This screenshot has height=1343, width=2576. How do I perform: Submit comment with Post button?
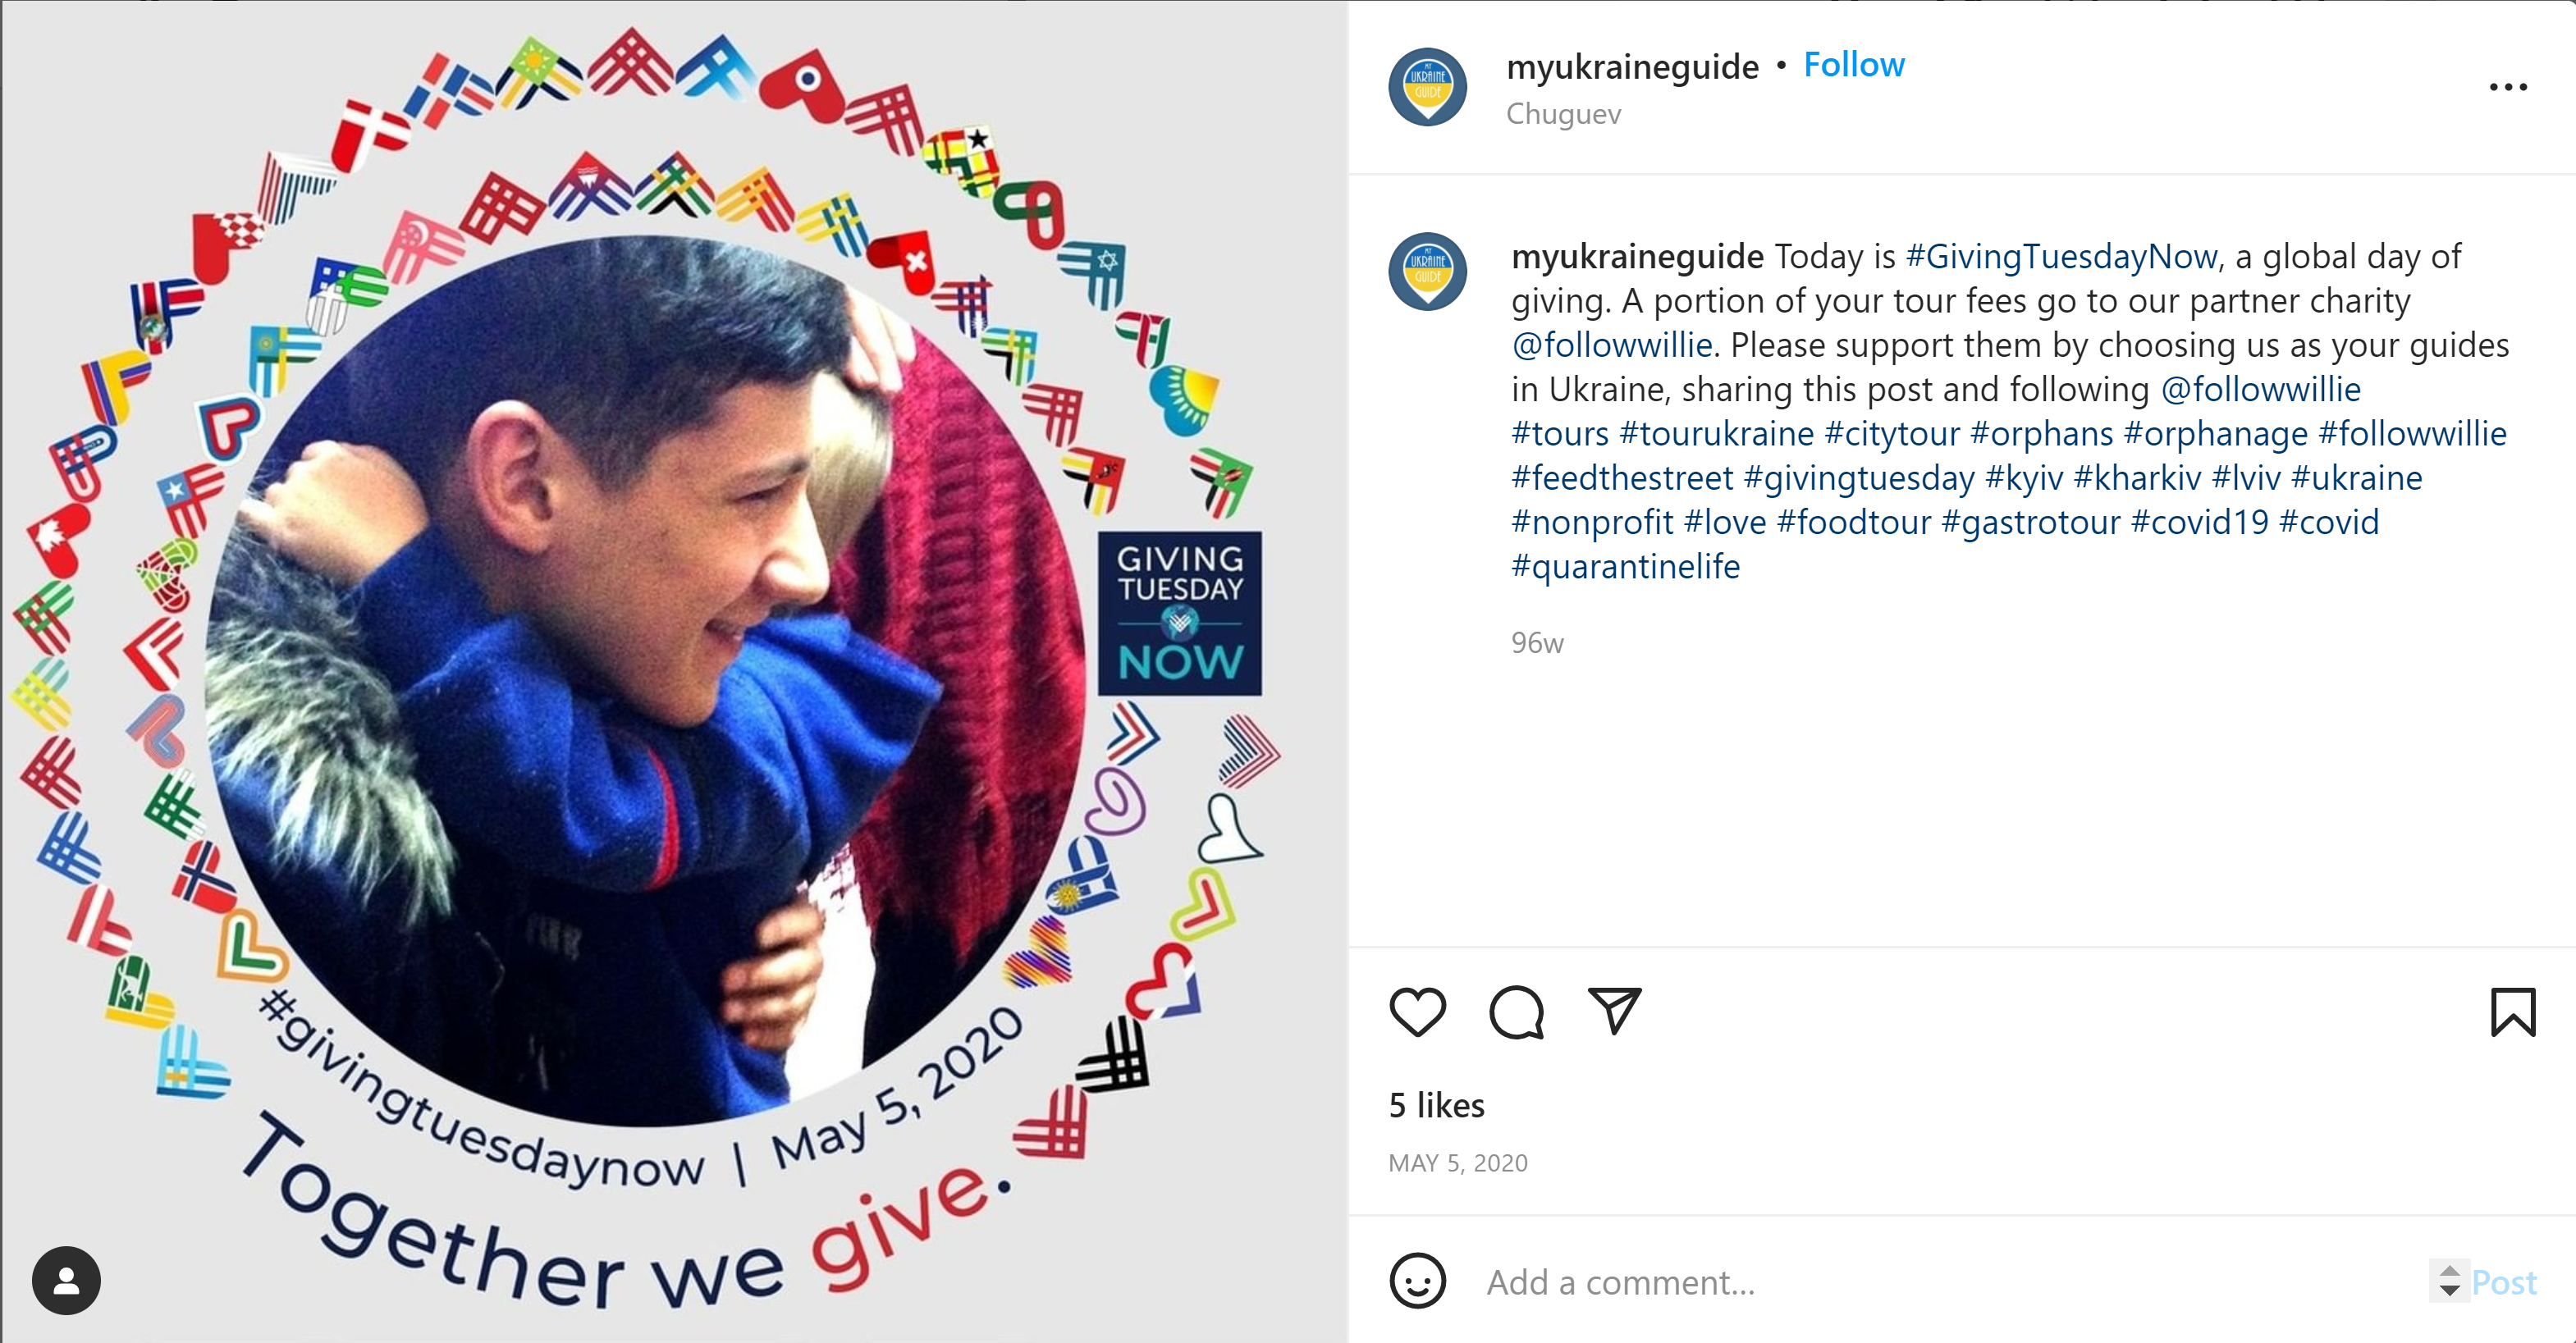pos(2504,1282)
